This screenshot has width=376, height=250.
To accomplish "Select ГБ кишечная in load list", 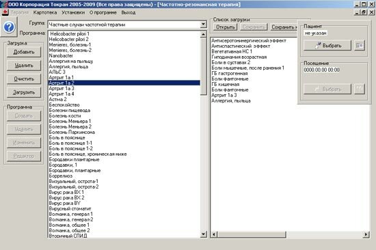I will [x=225, y=85].
